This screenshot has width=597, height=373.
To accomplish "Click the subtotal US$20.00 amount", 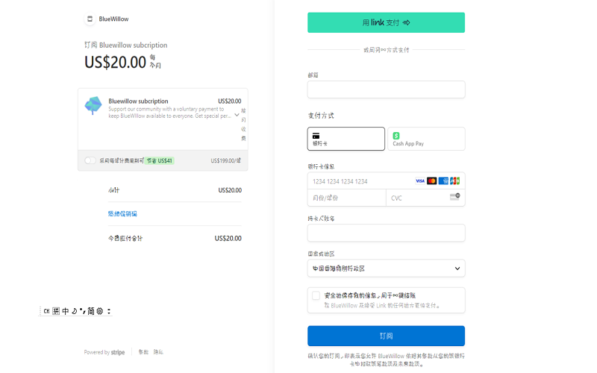I will coord(230,190).
